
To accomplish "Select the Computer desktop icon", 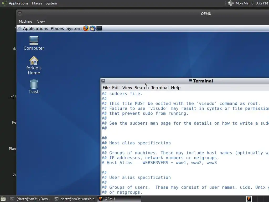I will (34, 43).
